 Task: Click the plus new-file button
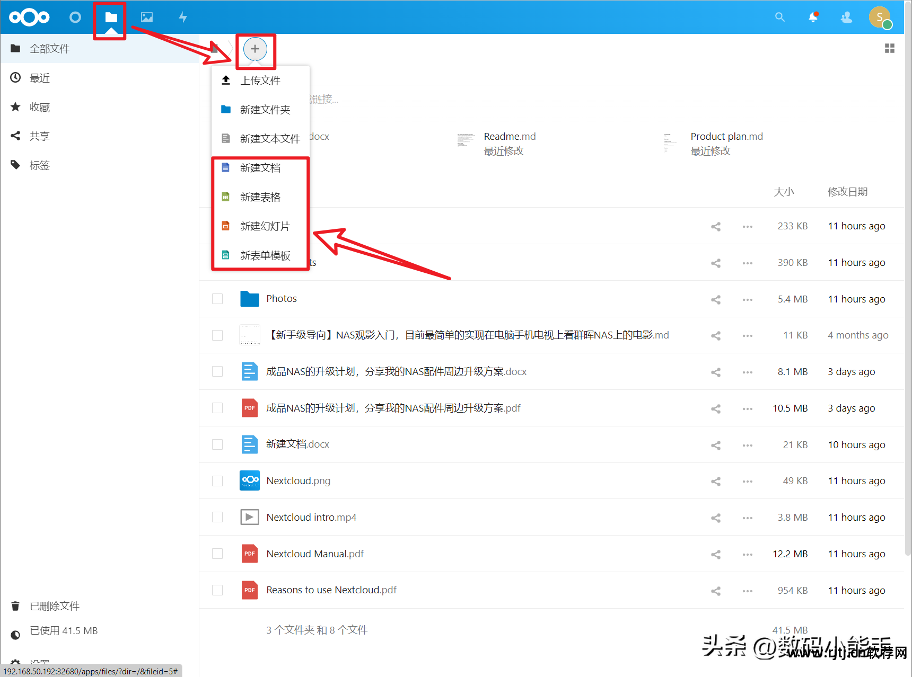(x=255, y=49)
